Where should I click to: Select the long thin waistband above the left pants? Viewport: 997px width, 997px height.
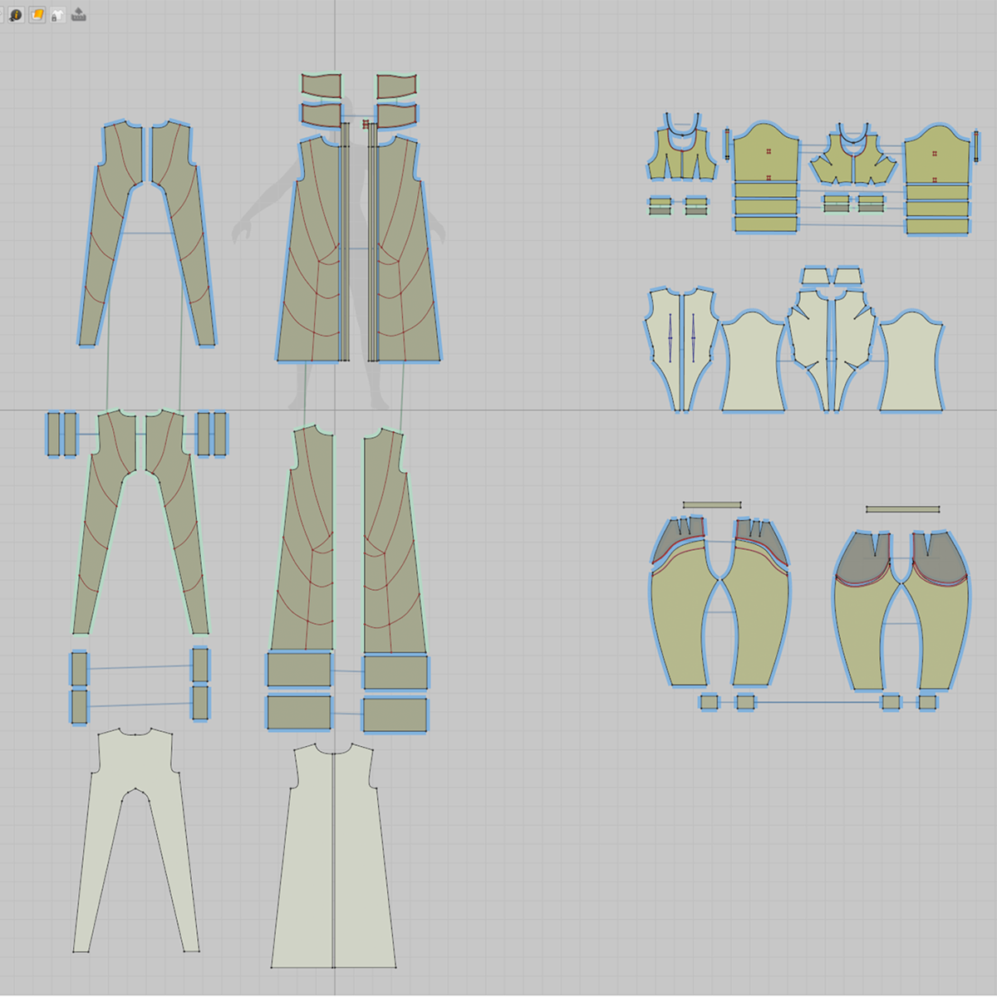[711, 504]
